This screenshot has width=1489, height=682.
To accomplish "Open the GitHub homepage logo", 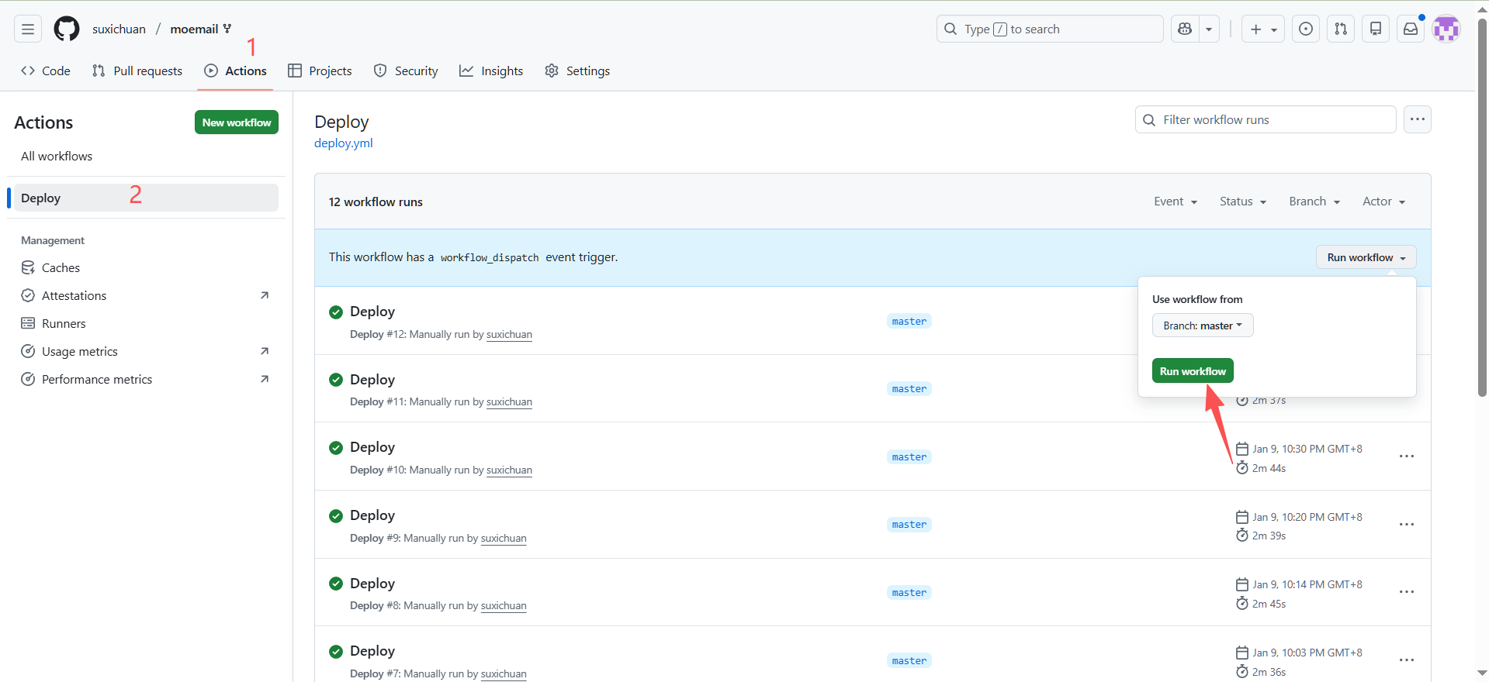I will point(67,29).
